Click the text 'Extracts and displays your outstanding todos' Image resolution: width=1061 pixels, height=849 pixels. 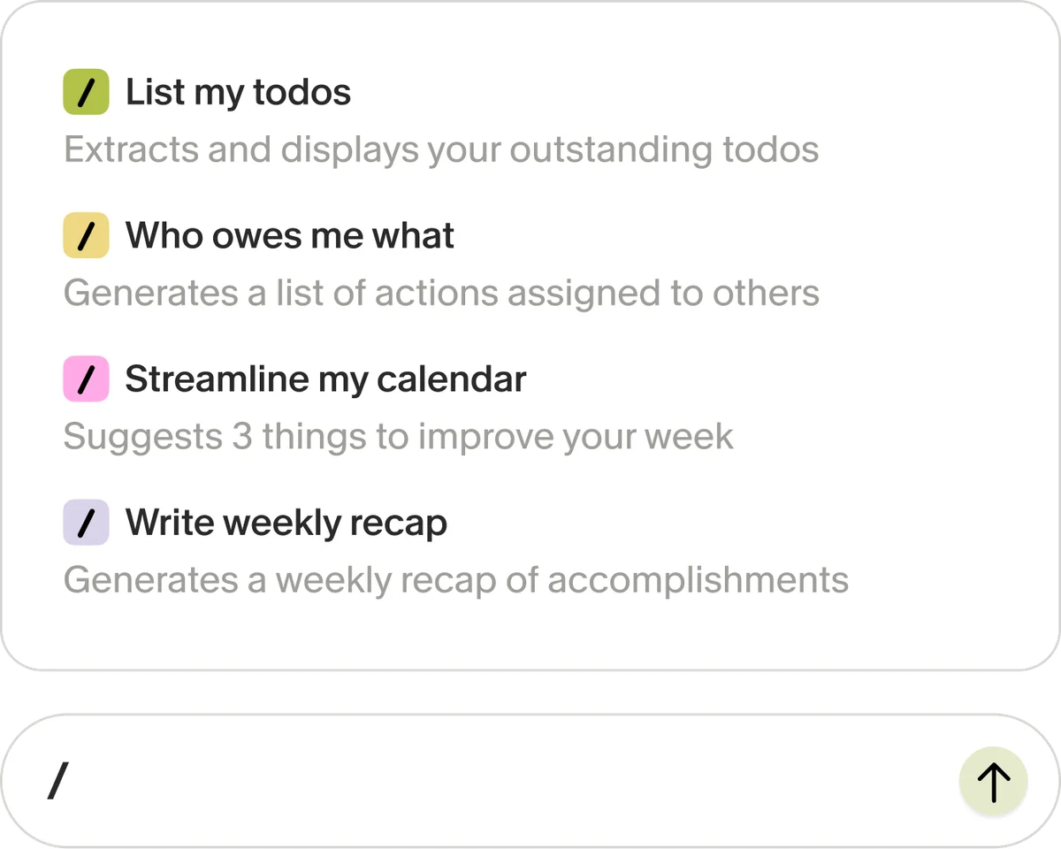[x=440, y=149]
